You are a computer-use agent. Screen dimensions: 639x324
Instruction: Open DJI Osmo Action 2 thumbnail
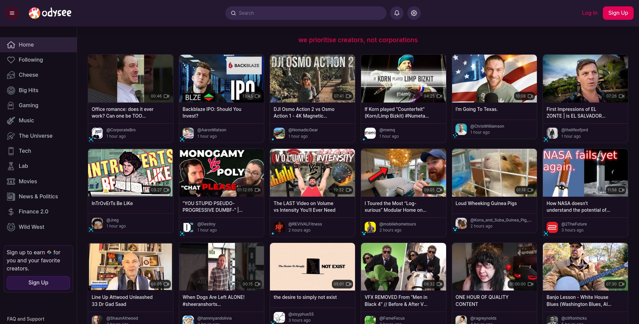(312, 78)
